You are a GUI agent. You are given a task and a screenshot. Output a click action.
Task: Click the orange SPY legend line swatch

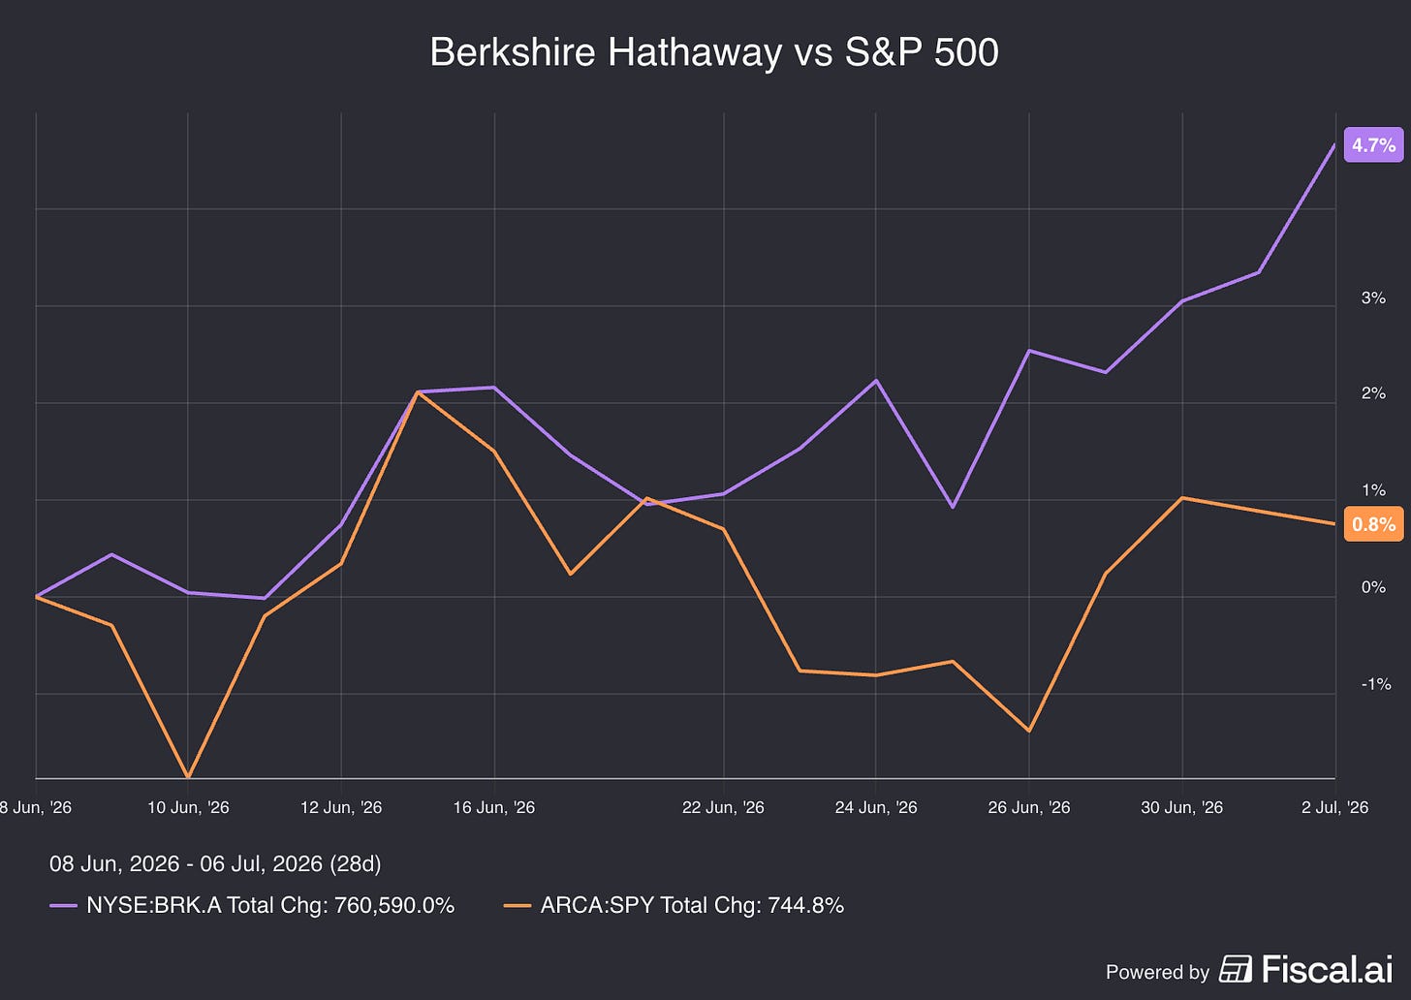[517, 906]
